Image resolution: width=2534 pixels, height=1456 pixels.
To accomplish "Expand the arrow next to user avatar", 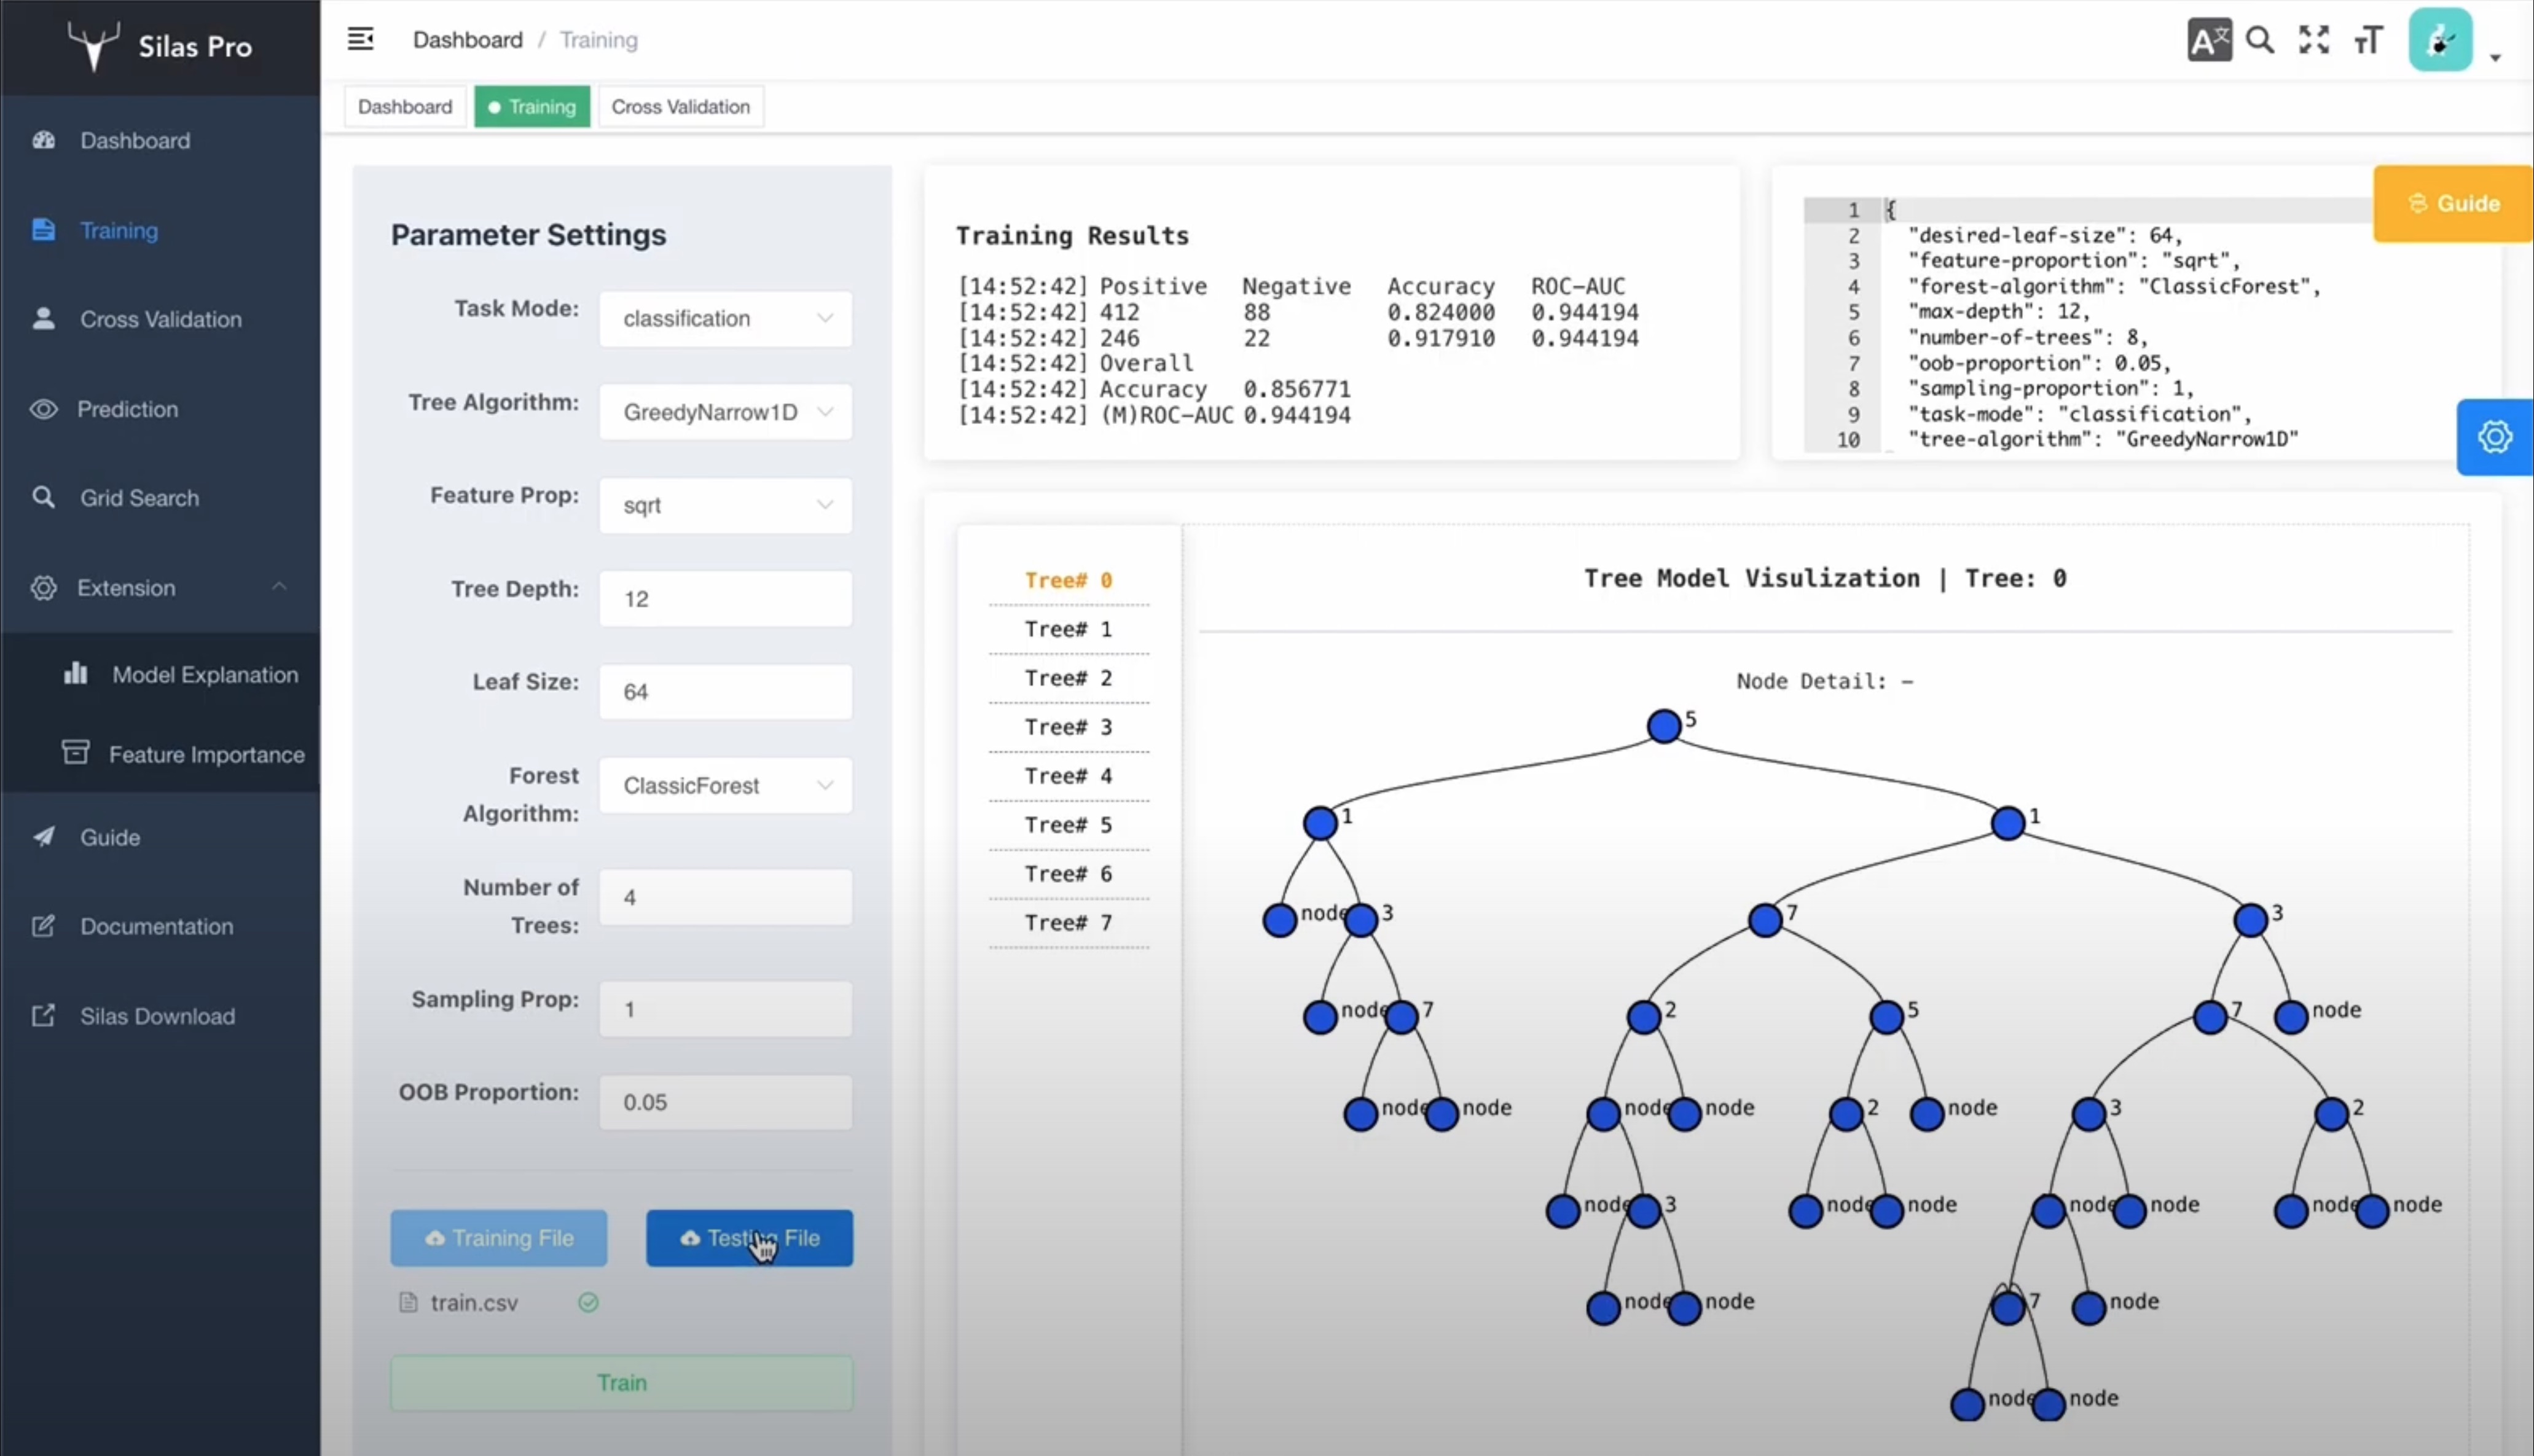I will pyautogui.click(x=2495, y=57).
